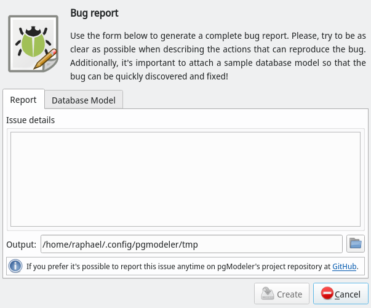371x308 pixels.
Task: Click the save-arrow icon on the Create button
Action: tap(268, 293)
